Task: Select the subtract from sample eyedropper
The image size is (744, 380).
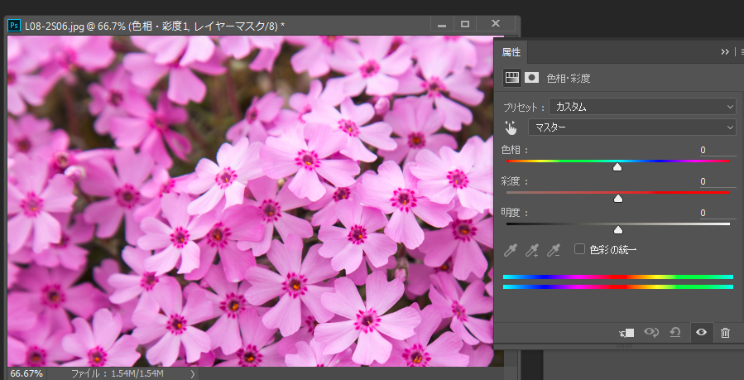Action: click(x=554, y=250)
